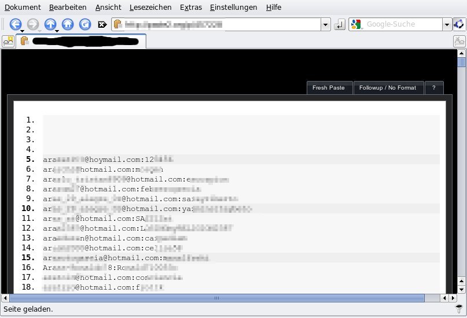Viewport: 467px width, 318px height.
Task: Click the Google search provider icon
Action: click(x=356, y=24)
